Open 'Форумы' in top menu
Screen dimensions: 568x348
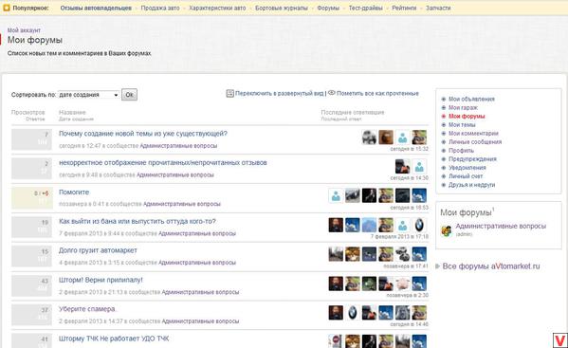pyautogui.click(x=328, y=8)
